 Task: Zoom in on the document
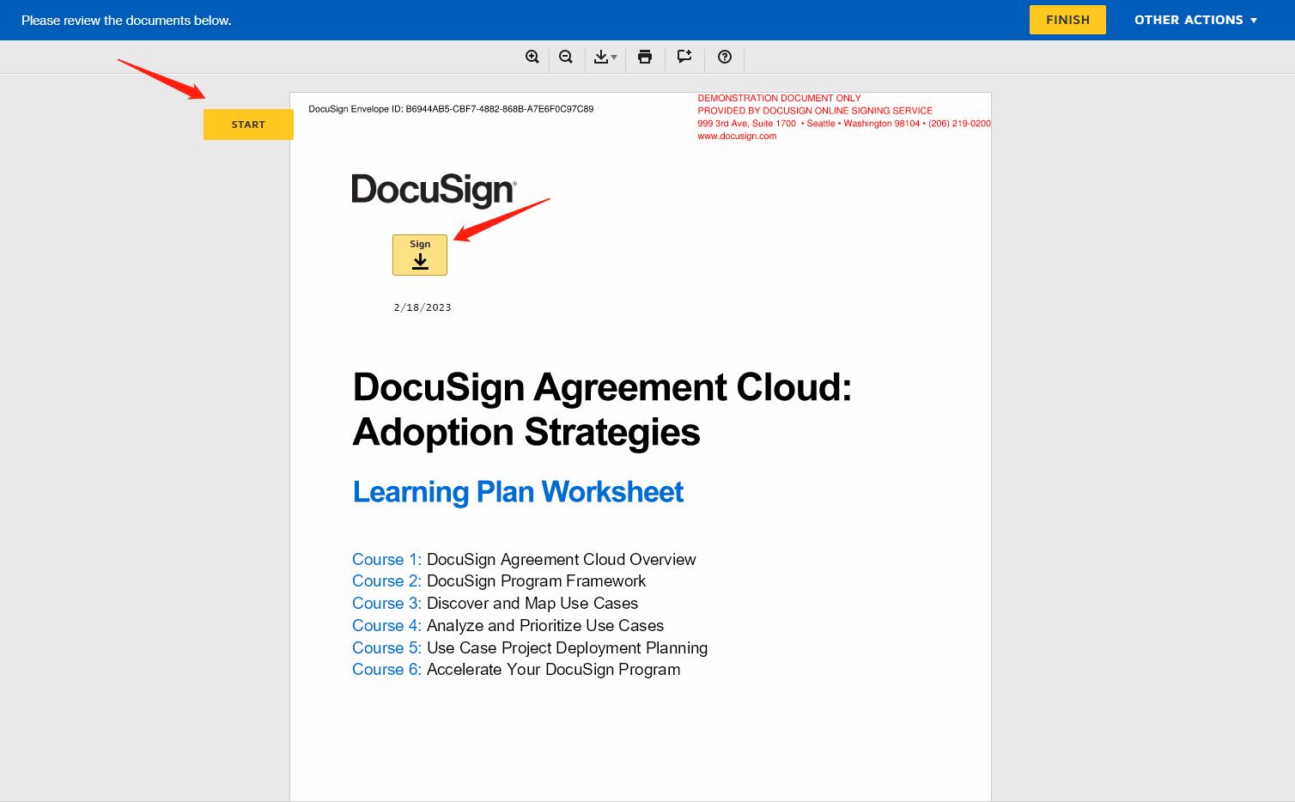pos(532,57)
